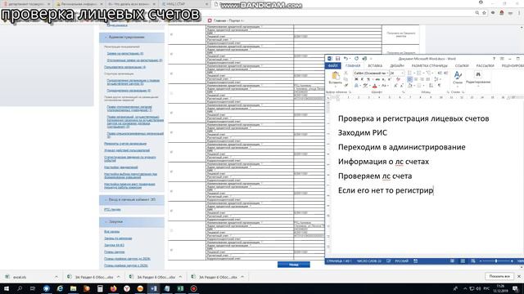The image size is (524, 294).
Task: Toggle checkbox in second visible table row
Action: pyautogui.click(x=171, y=54)
